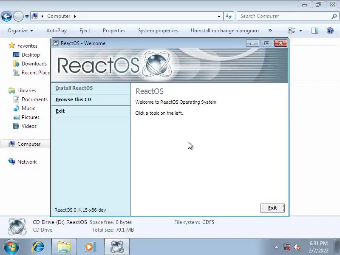Click the Explorer Forward navigation arrow
340x255 pixels.
point(18,16)
